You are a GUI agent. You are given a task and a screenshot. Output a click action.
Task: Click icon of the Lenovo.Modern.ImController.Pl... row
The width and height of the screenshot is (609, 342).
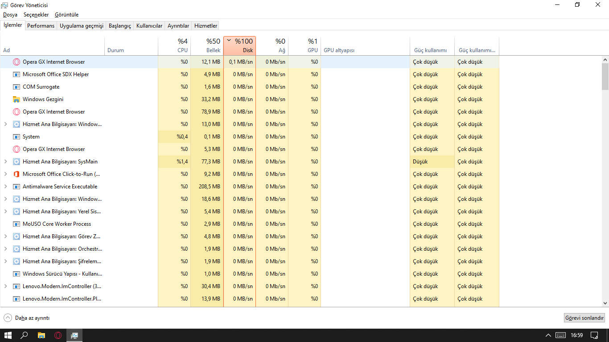pos(16,299)
